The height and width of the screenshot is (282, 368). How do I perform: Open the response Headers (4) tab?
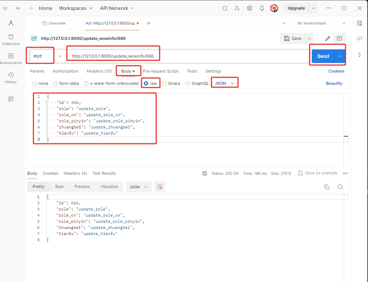pos(75,173)
